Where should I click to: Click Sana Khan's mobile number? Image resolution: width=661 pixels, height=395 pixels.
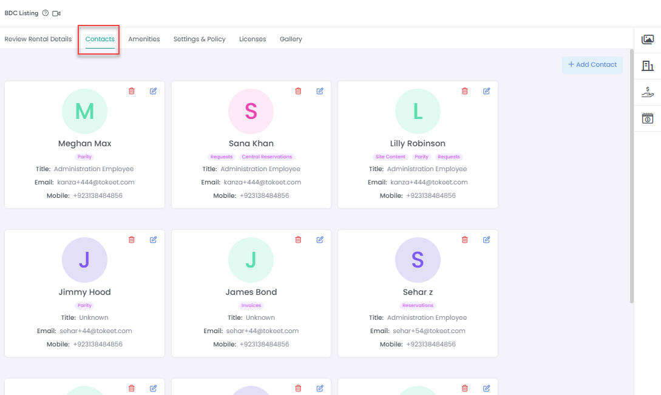[x=264, y=196]
